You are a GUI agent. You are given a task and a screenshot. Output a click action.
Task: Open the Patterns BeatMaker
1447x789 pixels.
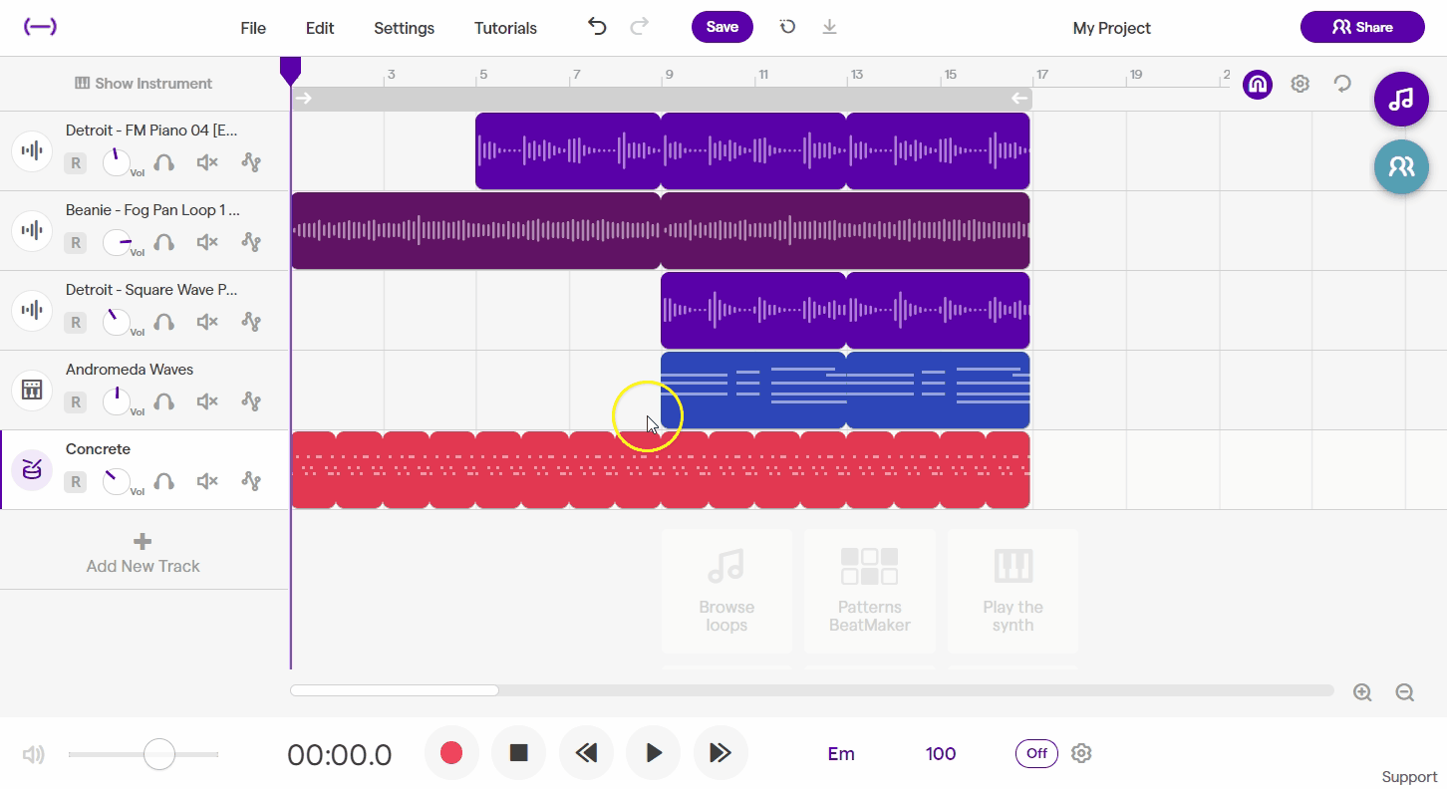click(869, 591)
